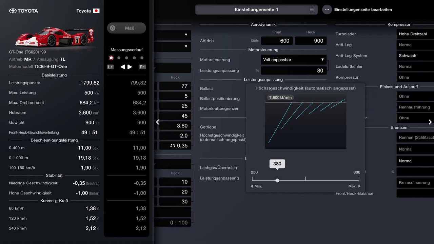This screenshot has width=434, height=244.
Task: Click the toe-angle icon beside 0,35
Action: [173, 145]
